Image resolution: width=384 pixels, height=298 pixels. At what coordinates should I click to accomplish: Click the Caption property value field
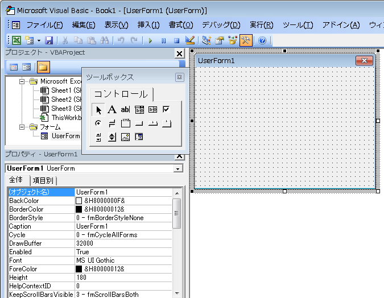pyautogui.click(x=123, y=226)
